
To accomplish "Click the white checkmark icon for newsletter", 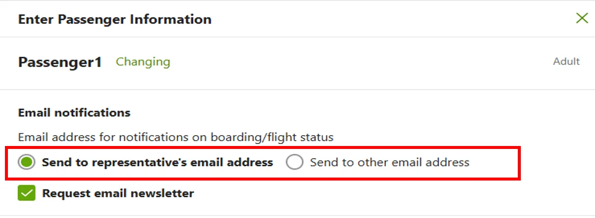I will [27, 193].
